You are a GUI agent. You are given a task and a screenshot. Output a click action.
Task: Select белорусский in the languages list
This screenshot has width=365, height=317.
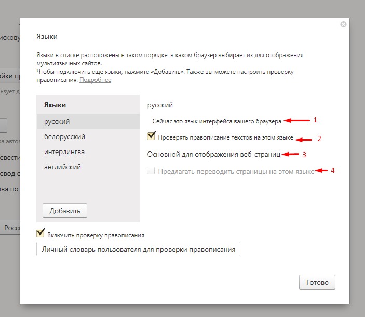point(88,136)
